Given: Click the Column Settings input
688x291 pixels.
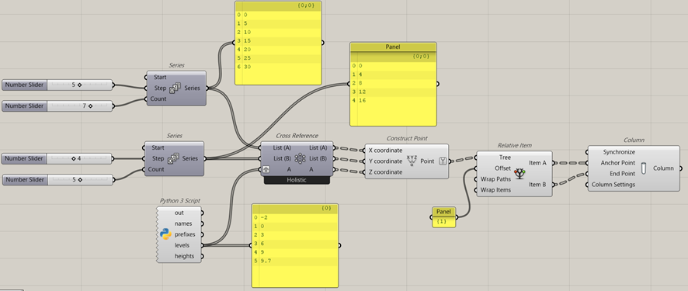Looking at the screenshot, I should coord(613,185).
